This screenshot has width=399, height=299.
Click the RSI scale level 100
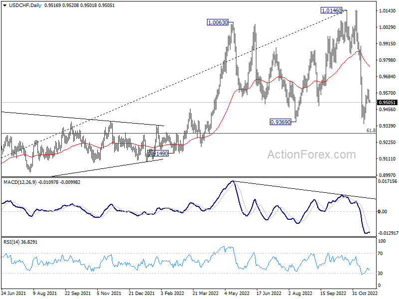point(382,241)
